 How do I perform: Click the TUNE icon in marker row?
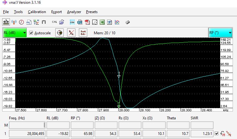tap(230, 133)
